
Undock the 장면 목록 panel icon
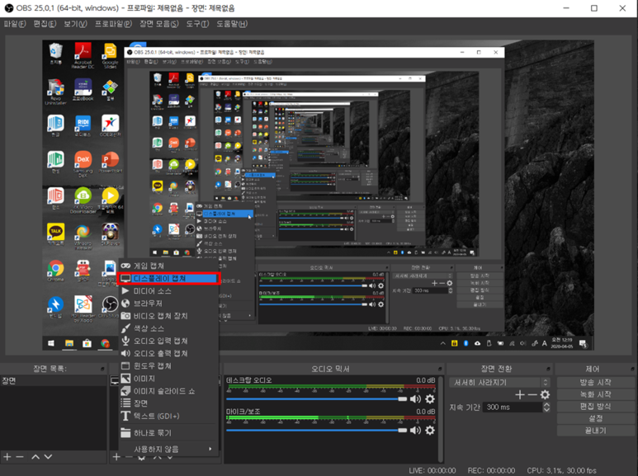tap(102, 369)
